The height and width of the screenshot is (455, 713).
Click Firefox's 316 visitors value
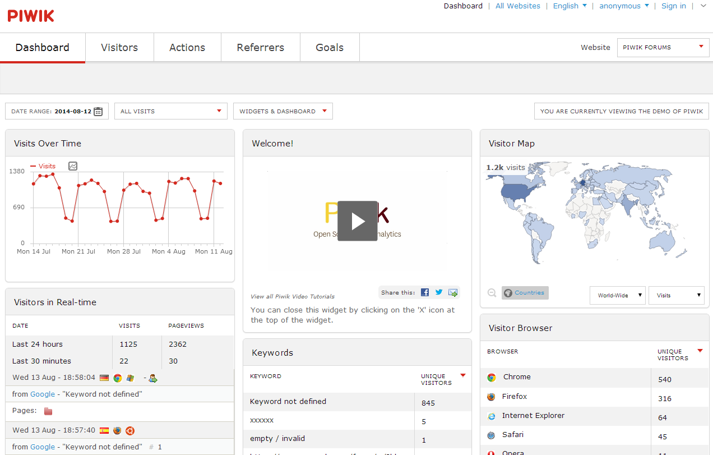point(665,398)
